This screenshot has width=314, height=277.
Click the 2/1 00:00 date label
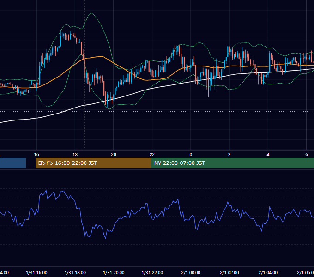coord(191,272)
